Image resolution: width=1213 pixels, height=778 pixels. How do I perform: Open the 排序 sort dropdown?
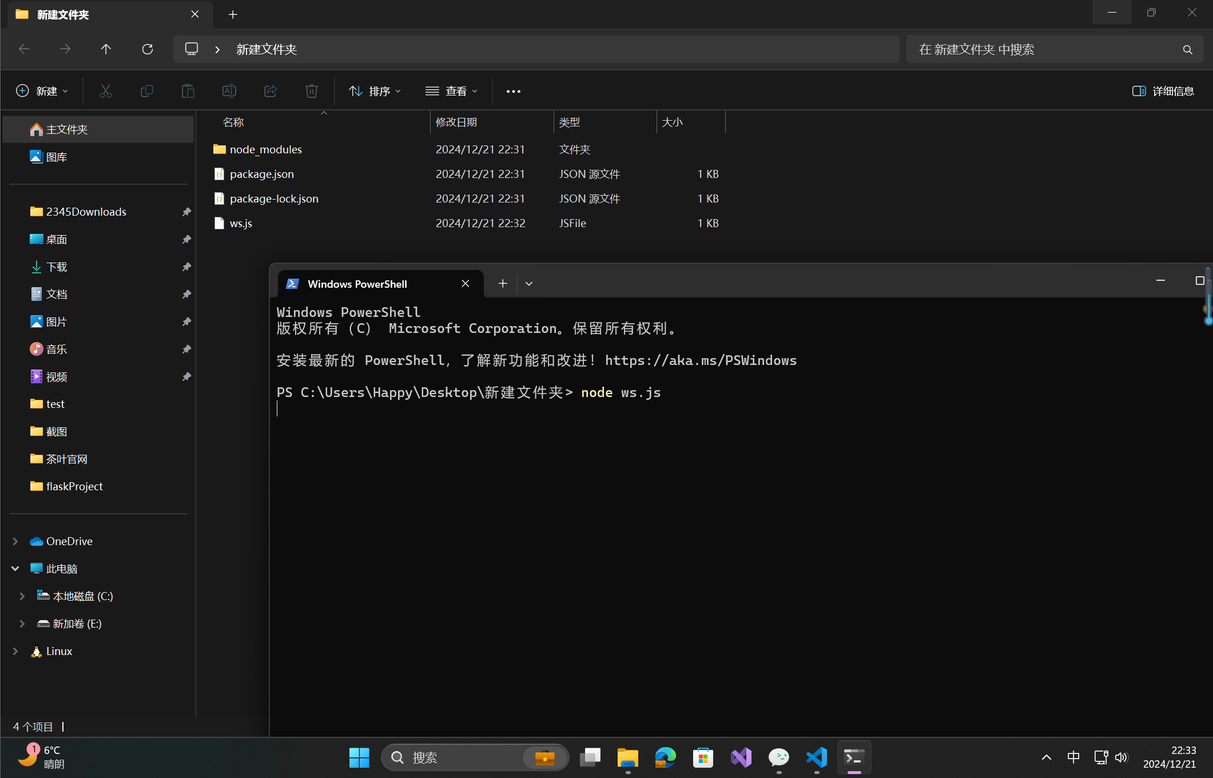click(x=375, y=91)
